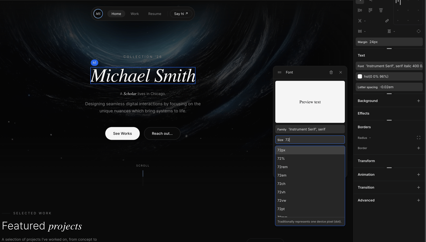The image size is (426, 242).
Task: Click the Preview text box
Action: coord(310,102)
